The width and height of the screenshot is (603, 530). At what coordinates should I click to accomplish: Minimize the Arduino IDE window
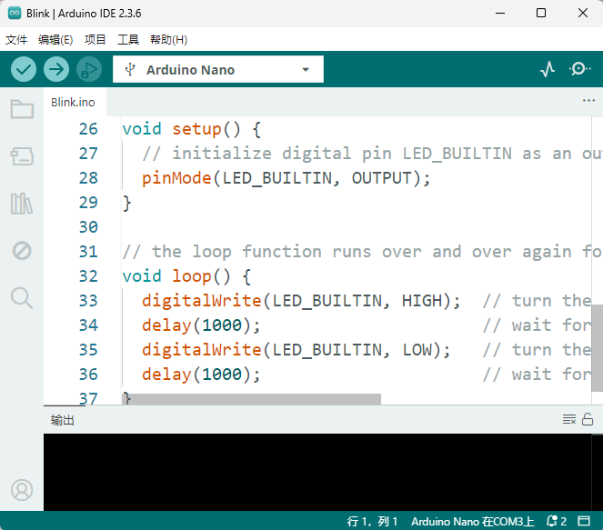tap(500, 13)
